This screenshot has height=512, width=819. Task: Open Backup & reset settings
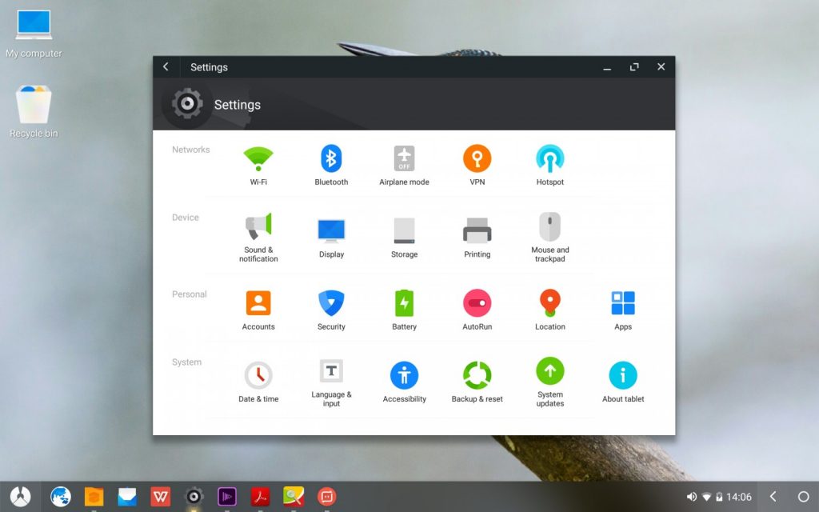pos(477,374)
